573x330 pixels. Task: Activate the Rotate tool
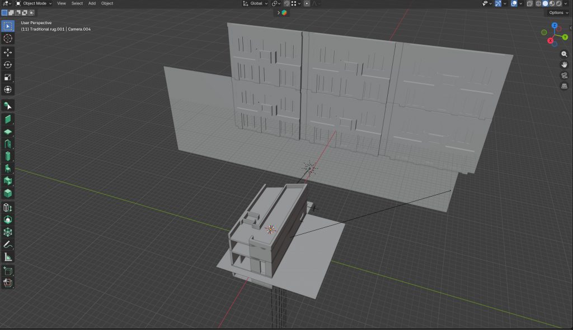(x=8, y=65)
